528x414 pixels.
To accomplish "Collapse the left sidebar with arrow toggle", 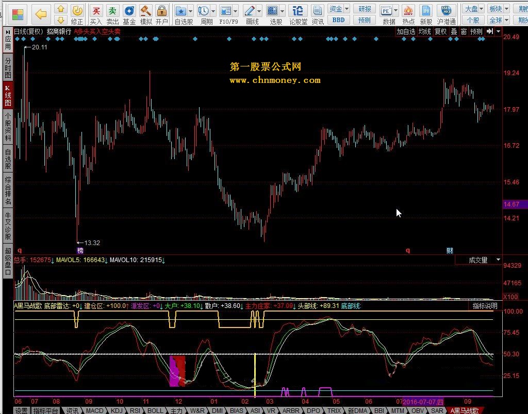I will (8, 31).
